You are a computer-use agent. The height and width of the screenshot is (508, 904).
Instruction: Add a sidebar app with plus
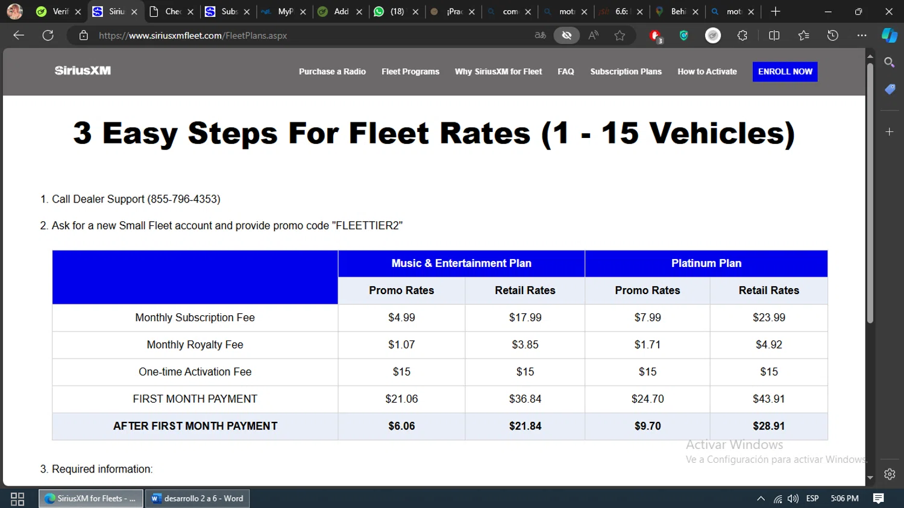coord(890,131)
